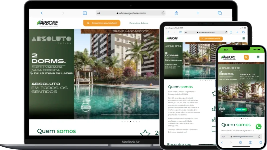Open the hamburger menu on the tablet site
This screenshot has width=267, height=150.
click(243, 38)
